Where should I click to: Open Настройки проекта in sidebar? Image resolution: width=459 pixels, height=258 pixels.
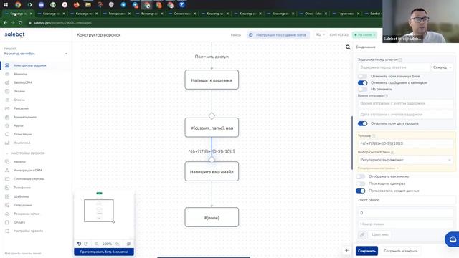click(28, 231)
